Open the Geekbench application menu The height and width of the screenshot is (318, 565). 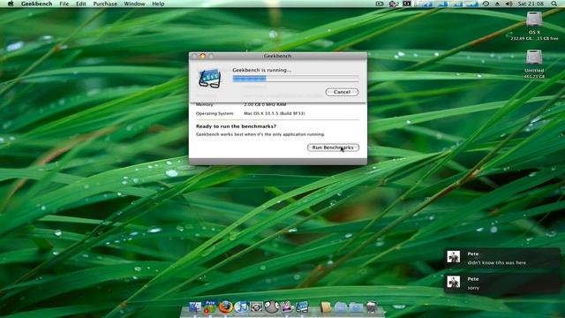click(x=36, y=4)
